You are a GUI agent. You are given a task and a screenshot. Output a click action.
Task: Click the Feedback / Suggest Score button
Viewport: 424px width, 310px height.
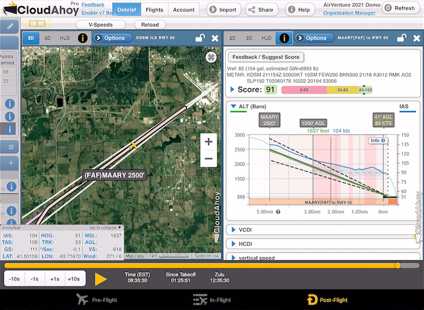coord(265,57)
